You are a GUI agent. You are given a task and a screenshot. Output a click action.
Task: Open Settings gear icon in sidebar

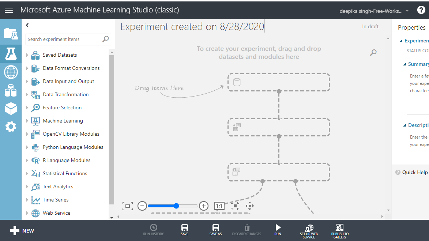pos(11,127)
